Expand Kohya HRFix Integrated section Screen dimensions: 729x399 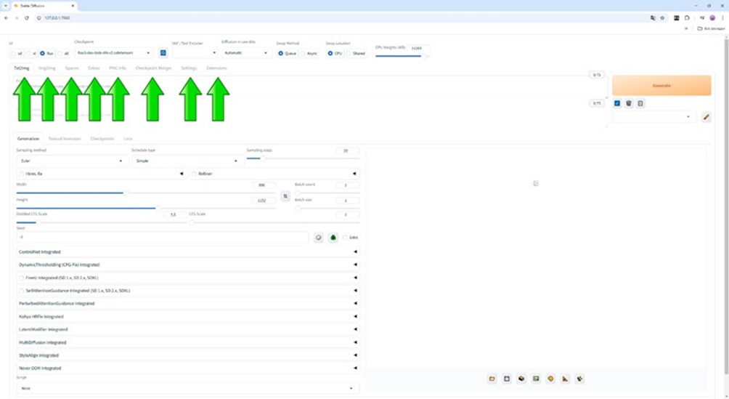[x=187, y=317]
